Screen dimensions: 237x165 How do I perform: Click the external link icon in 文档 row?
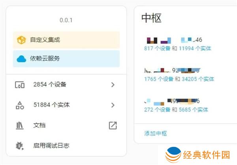click(x=113, y=126)
